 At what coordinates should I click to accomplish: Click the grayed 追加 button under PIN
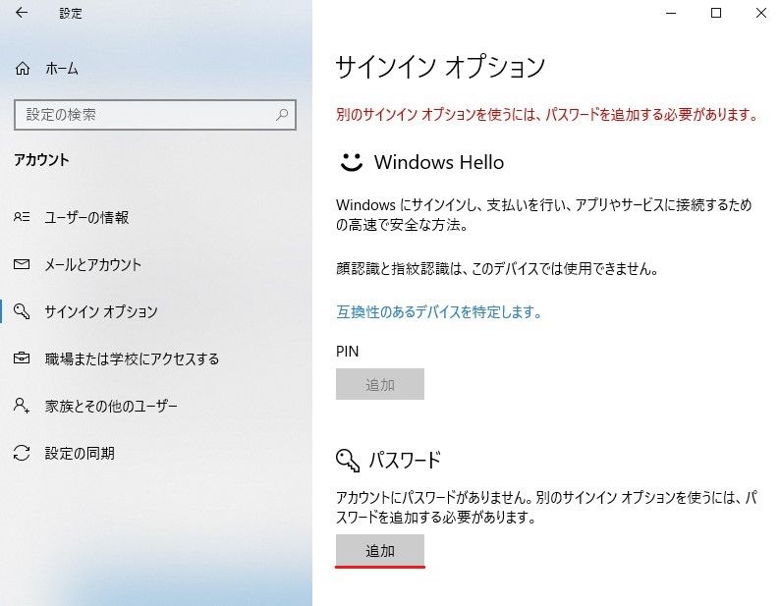380,384
